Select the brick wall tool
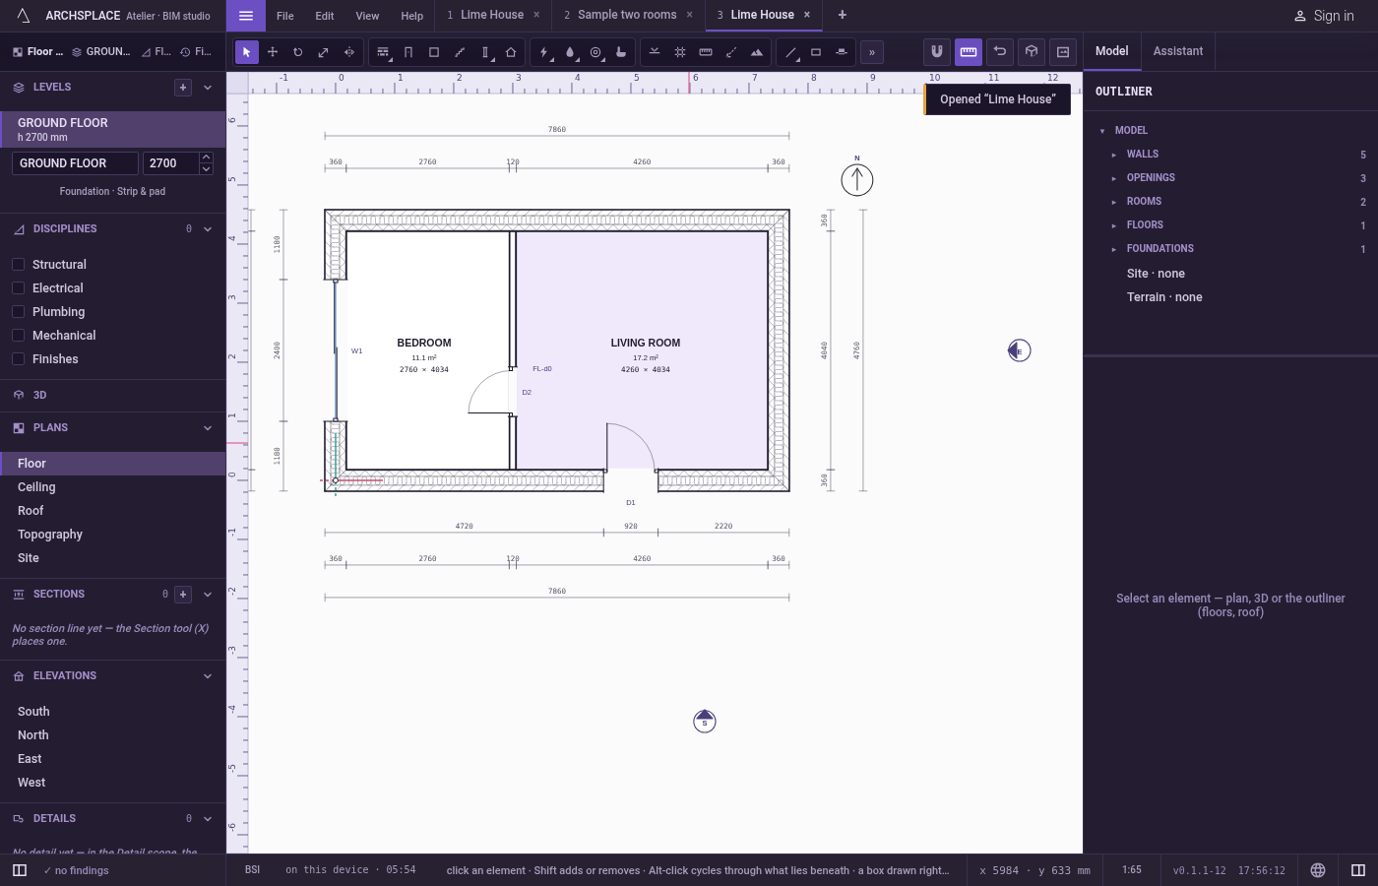 (383, 52)
